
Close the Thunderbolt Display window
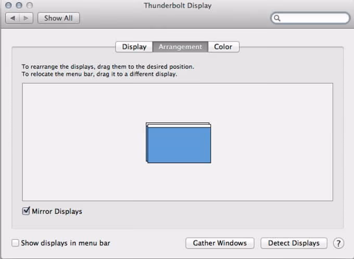[x=8, y=5]
